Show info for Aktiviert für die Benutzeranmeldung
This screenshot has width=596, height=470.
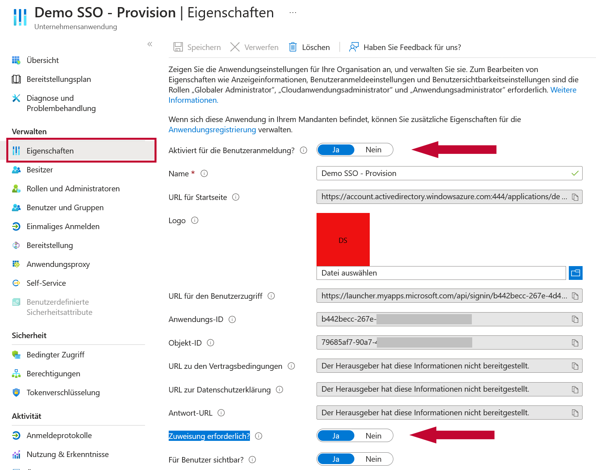pyautogui.click(x=304, y=150)
